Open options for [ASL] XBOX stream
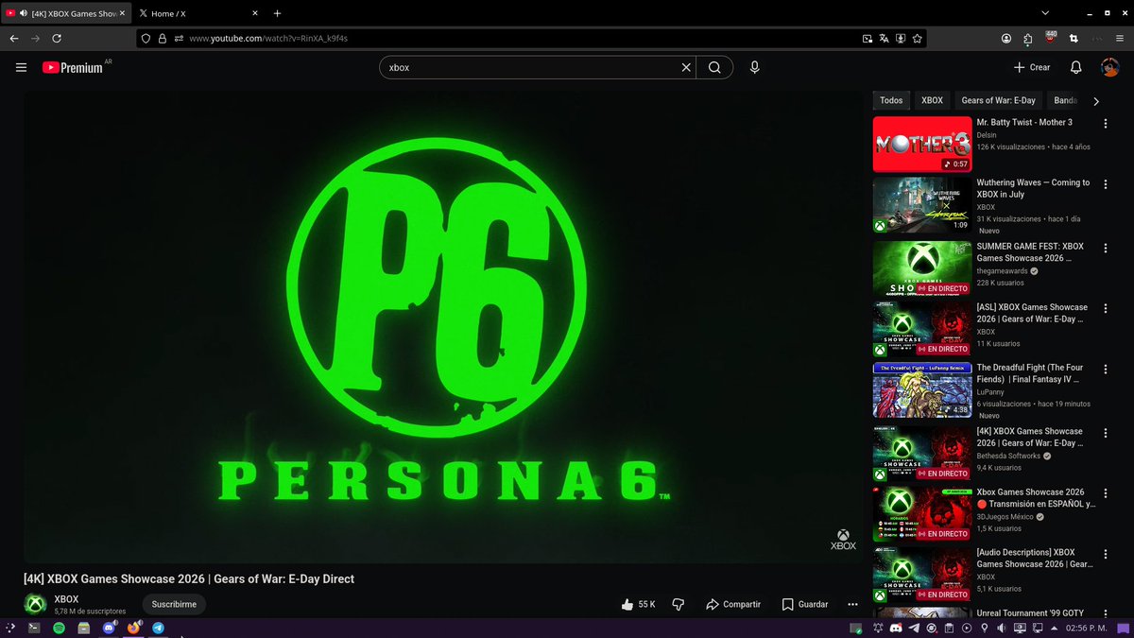The height and width of the screenshot is (638, 1134). coord(1108,309)
